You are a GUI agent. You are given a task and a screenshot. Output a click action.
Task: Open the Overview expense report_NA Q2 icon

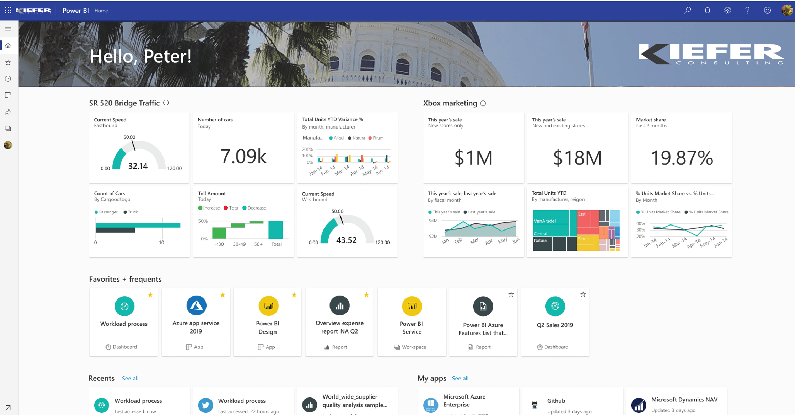[340, 306]
